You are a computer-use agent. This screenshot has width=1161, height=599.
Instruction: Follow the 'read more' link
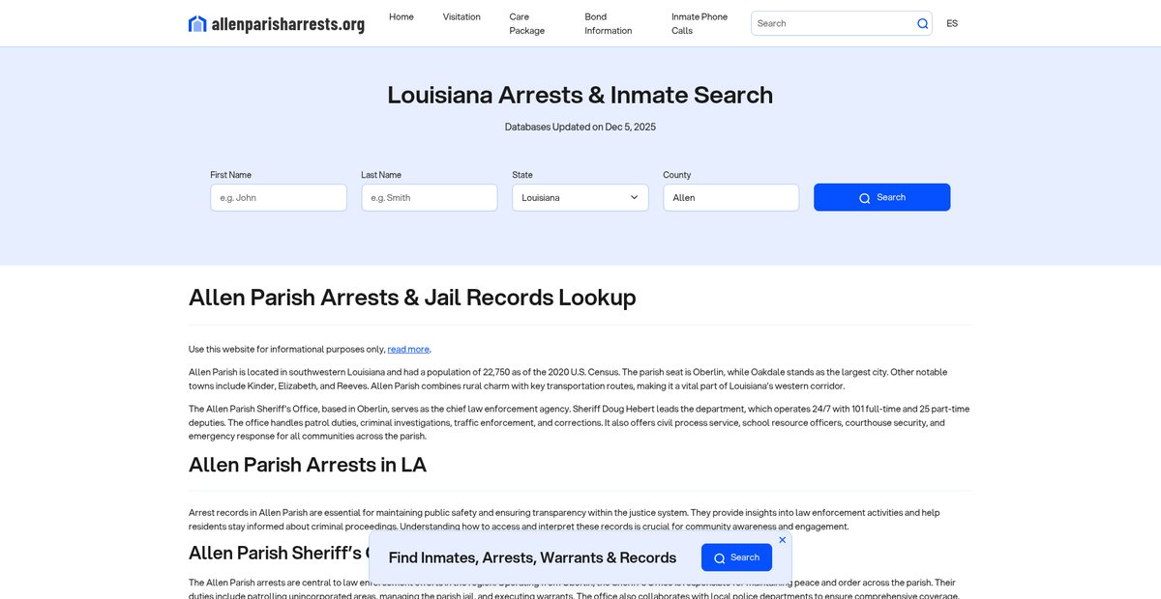coord(408,349)
